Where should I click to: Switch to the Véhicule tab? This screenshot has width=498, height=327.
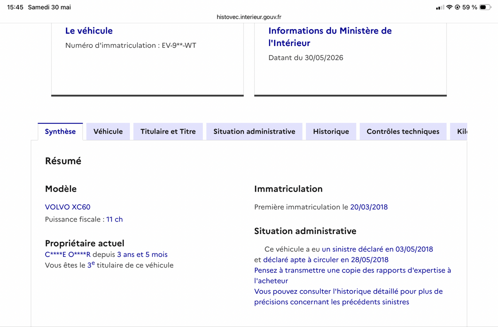pyautogui.click(x=108, y=132)
